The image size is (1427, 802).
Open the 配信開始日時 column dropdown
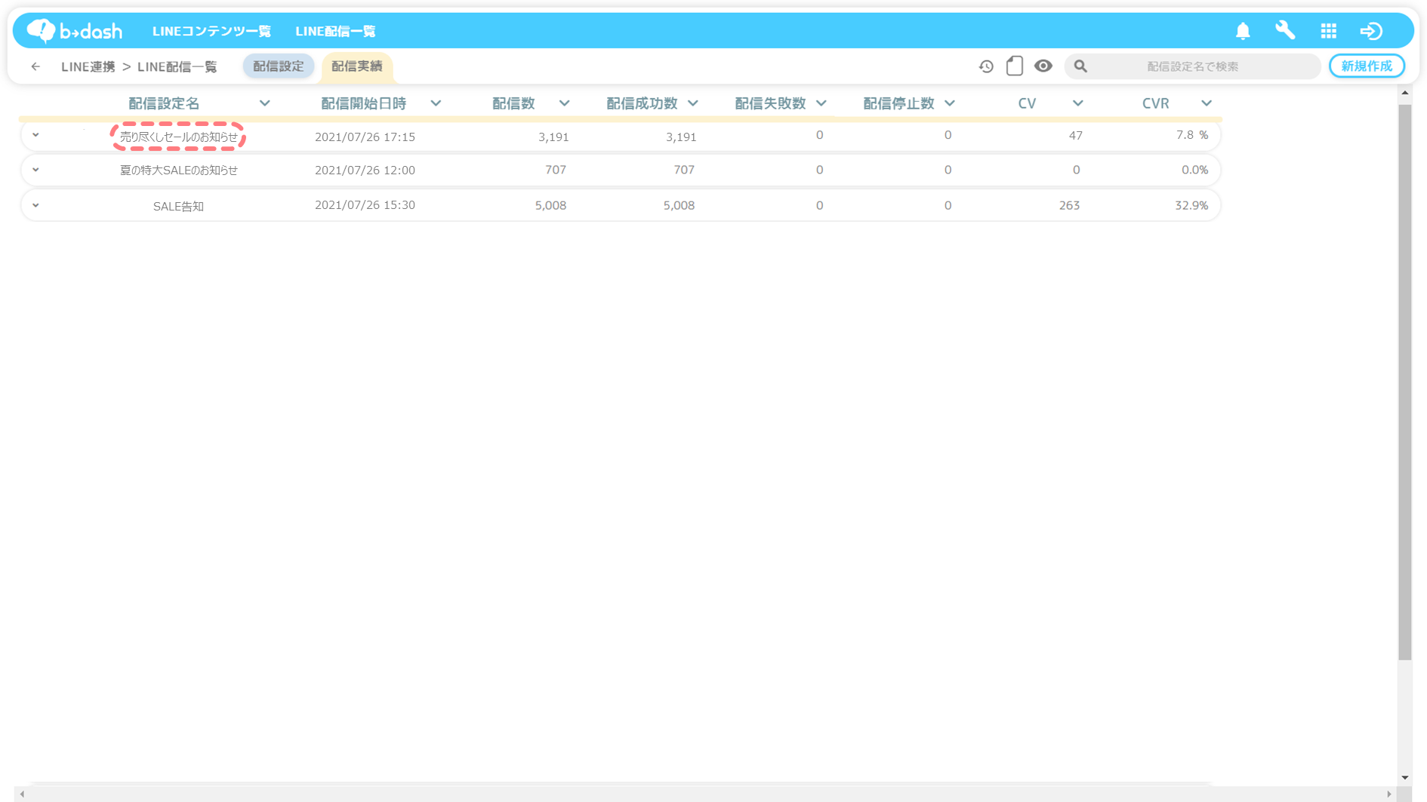pos(436,103)
